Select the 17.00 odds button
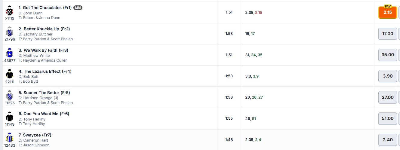 point(387,34)
